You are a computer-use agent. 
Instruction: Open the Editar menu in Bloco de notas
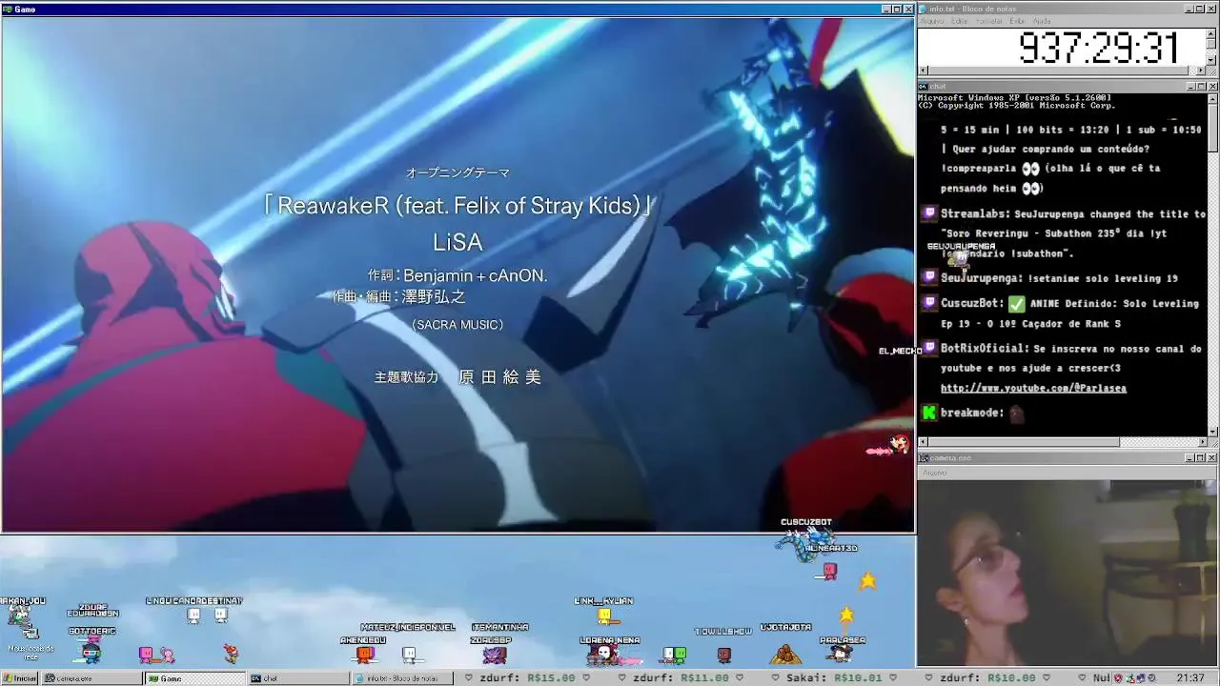tap(960, 21)
